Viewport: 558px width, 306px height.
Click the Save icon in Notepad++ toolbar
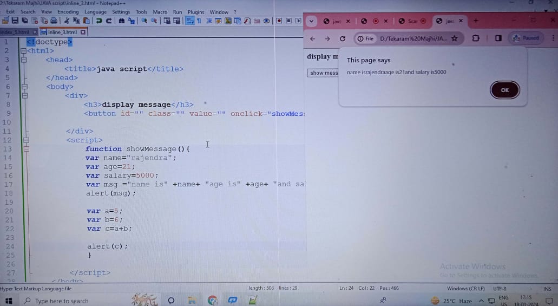point(15,21)
